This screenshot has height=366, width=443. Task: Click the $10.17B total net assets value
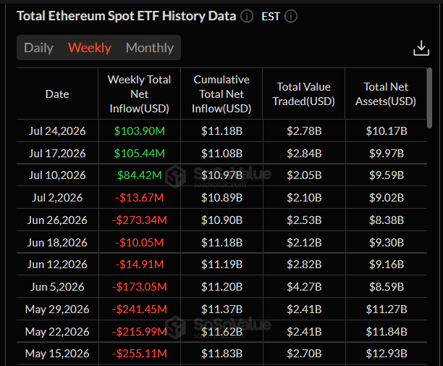(387, 131)
